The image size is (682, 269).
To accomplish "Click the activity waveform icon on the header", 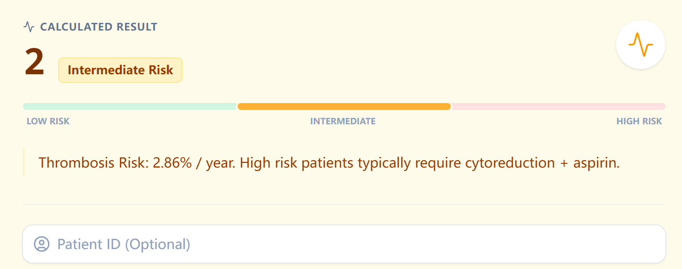I will (x=28, y=26).
